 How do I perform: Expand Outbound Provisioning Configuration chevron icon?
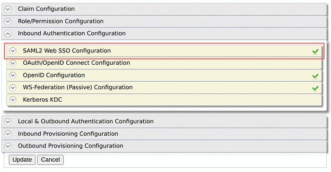click(x=8, y=146)
